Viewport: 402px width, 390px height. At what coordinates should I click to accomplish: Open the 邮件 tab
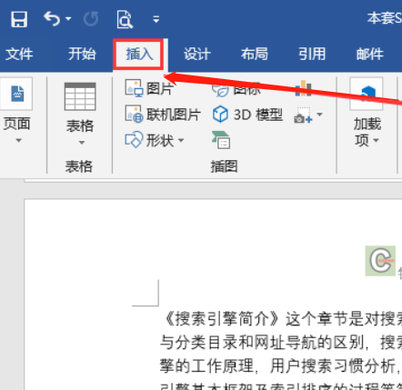pos(369,55)
